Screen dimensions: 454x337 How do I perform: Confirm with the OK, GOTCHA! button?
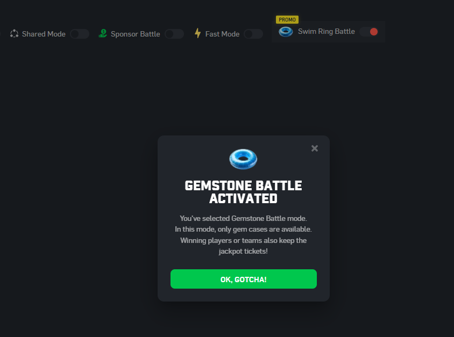click(244, 279)
